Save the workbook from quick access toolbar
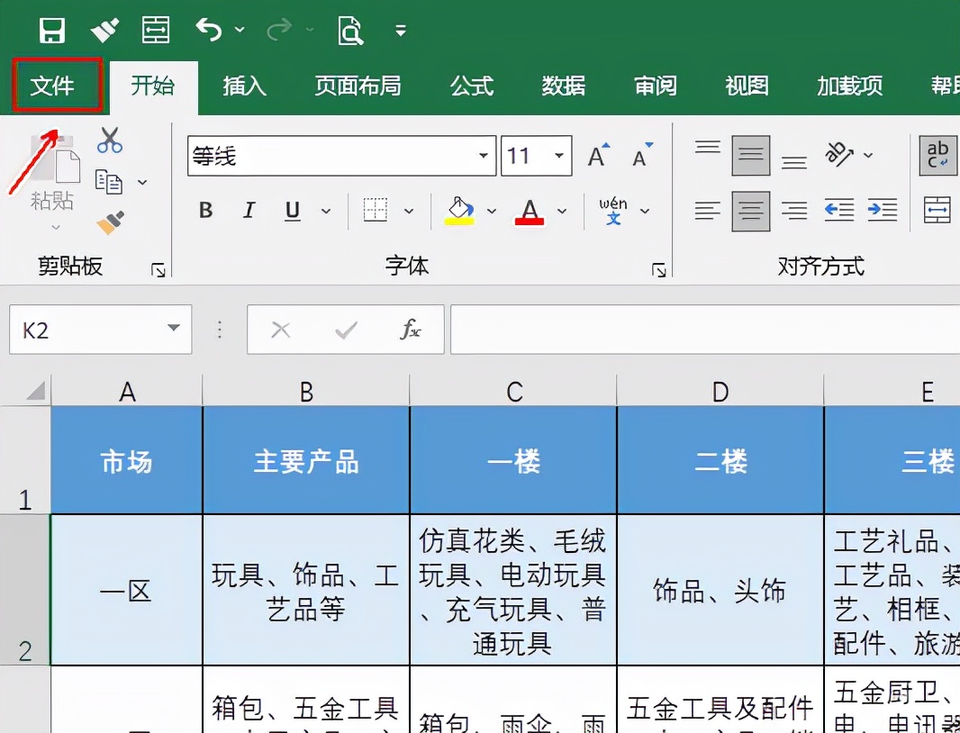Viewport: 960px width, 733px height. click(52, 29)
